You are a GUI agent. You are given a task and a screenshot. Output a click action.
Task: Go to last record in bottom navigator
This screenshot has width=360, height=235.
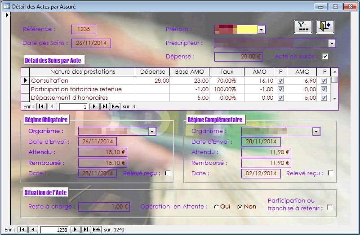pyautogui.click(x=86, y=230)
